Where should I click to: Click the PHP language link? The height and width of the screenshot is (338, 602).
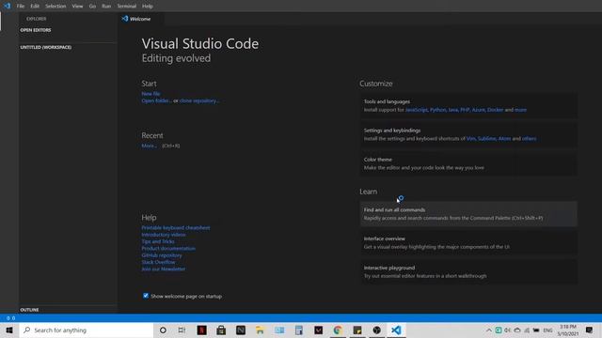(x=465, y=110)
